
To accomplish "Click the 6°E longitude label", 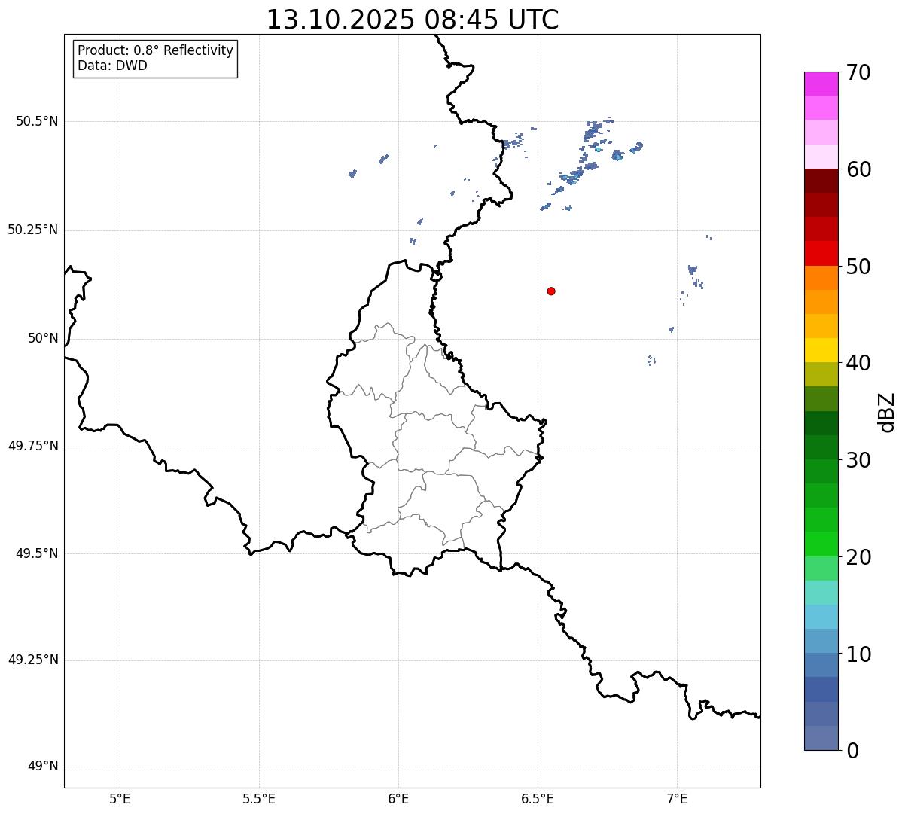I will 398,799.
